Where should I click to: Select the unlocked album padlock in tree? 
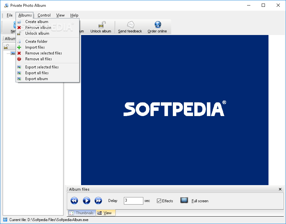click(6, 47)
